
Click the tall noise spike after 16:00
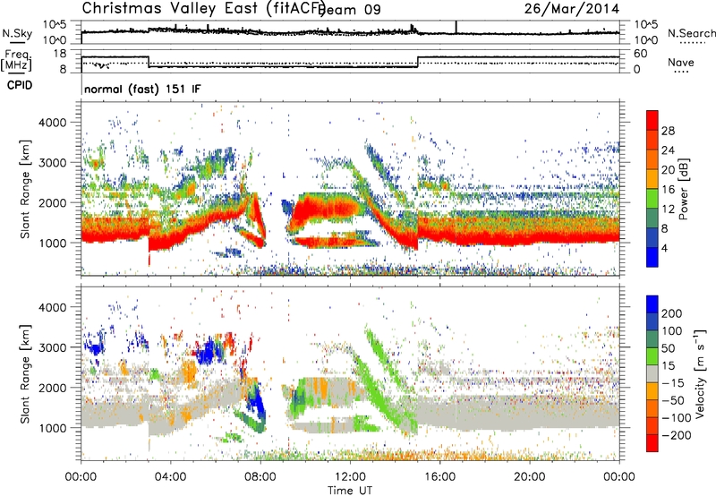(x=456, y=27)
